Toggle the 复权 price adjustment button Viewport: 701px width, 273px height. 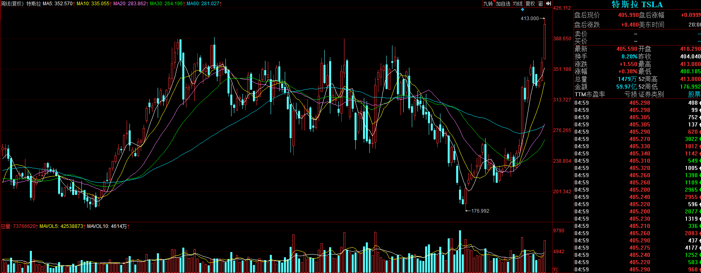pyautogui.click(x=530, y=4)
